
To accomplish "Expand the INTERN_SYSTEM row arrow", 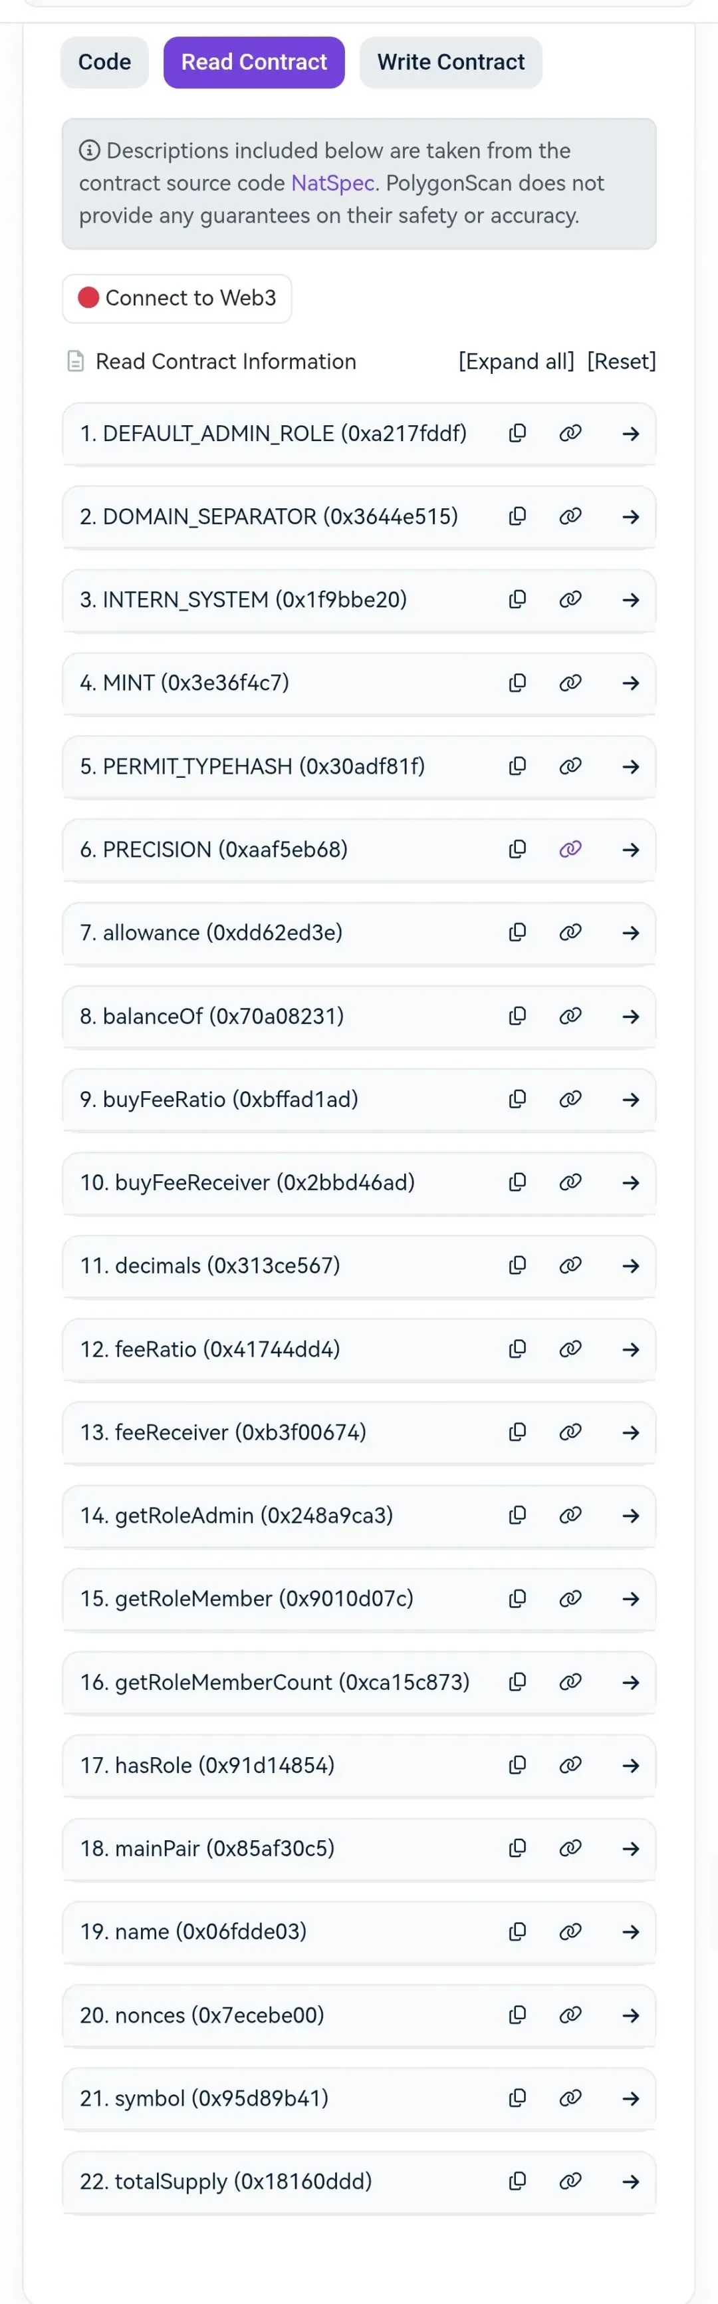I will click(630, 600).
